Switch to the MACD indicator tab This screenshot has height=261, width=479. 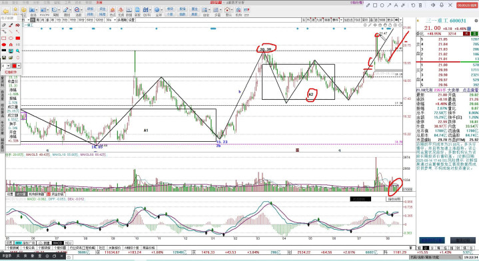tap(57, 243)
